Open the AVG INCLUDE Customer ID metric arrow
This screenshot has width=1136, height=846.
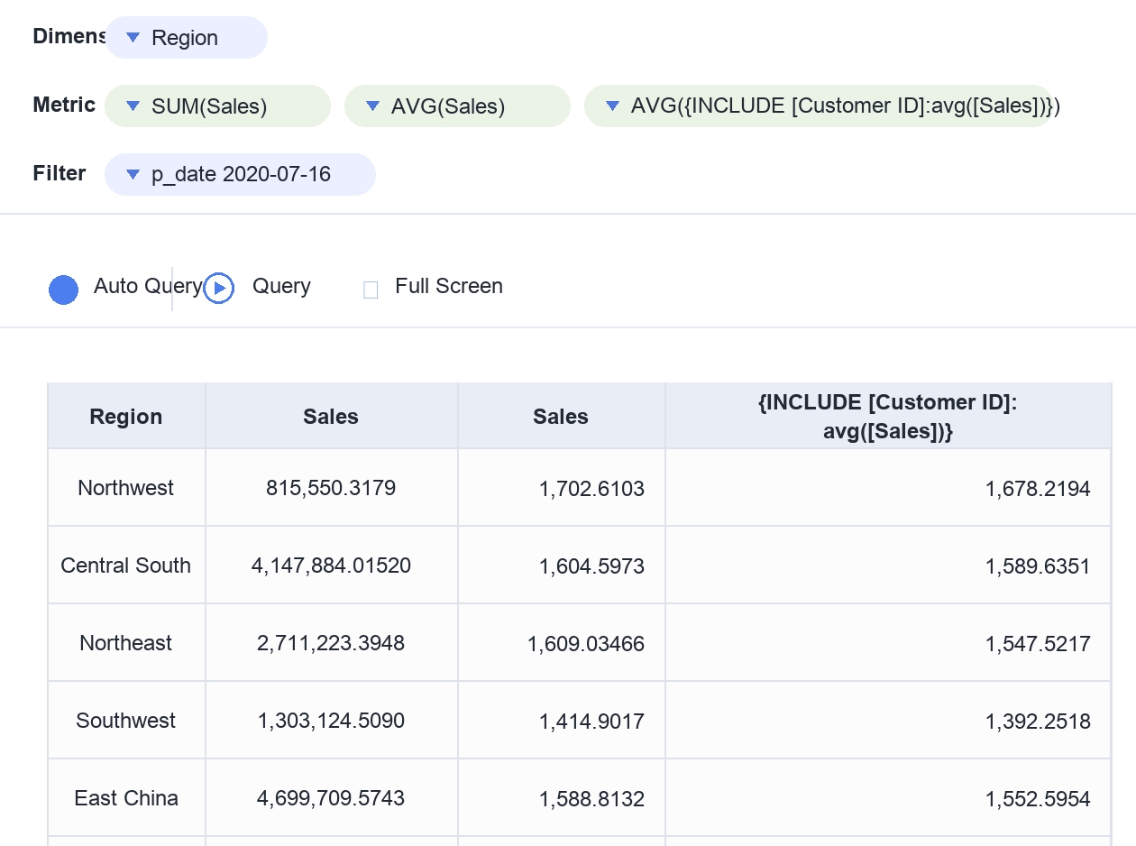[613, 106]
